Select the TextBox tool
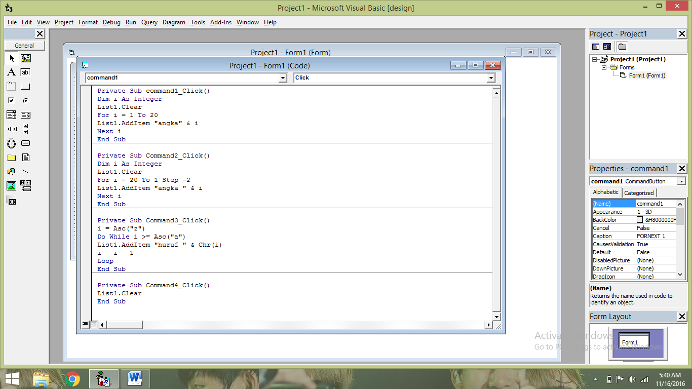This screenshot has width=692, height=389. (x=26, y=72)
